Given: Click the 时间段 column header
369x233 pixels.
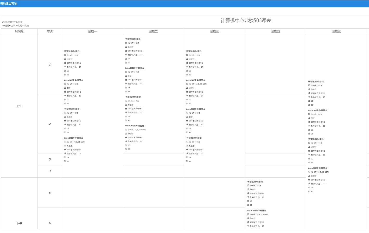Looking at the screenshot, I should point(19,31).
